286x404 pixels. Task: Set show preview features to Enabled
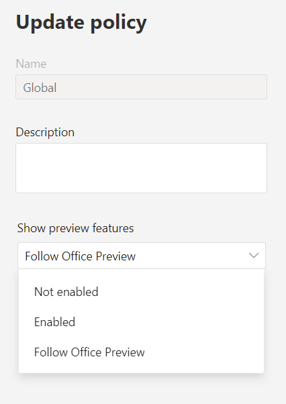point(141,322)
